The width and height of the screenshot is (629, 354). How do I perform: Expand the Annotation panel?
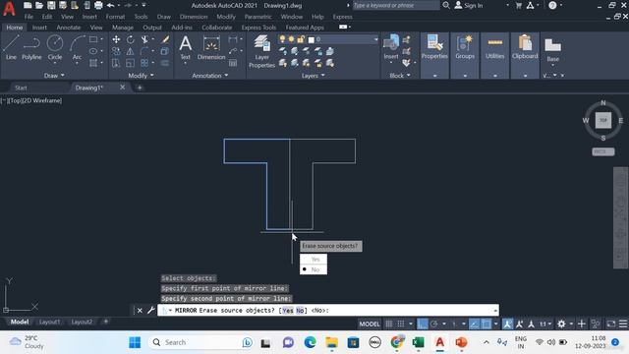(x=210, y=76)
